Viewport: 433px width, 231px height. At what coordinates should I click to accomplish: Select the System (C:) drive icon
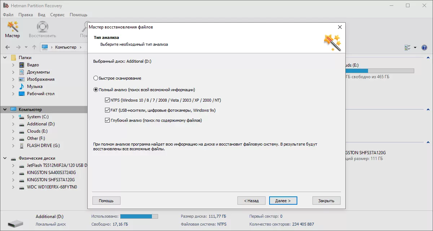point(22,117)
